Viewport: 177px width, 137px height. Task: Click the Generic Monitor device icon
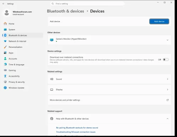coord(52,40)
